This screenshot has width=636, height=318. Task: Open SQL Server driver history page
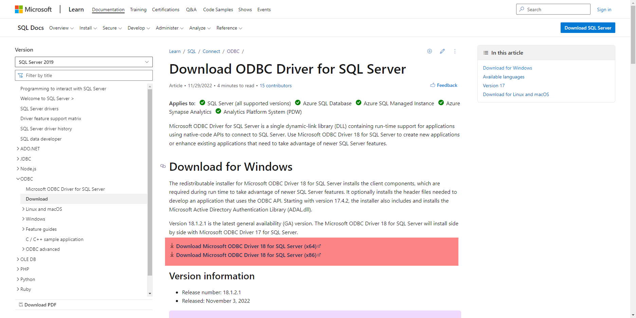click(x=46, y=129)
